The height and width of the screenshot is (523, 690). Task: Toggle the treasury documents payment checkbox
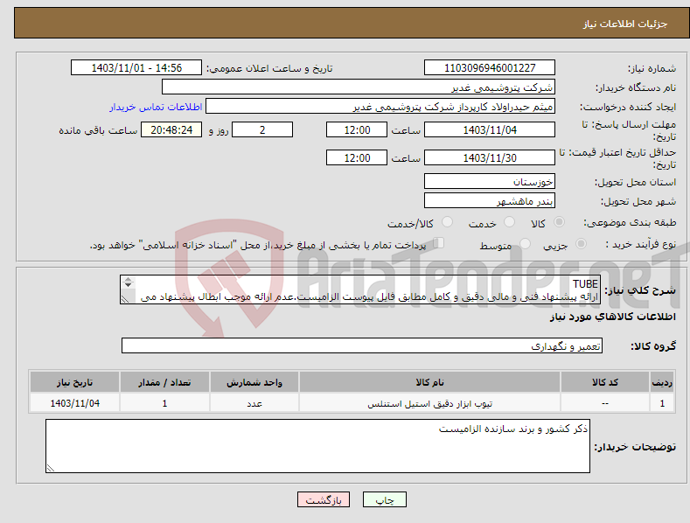439,243
